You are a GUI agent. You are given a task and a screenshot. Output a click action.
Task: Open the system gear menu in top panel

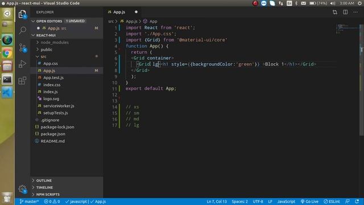pyautogui.click(x=359, y=3)
